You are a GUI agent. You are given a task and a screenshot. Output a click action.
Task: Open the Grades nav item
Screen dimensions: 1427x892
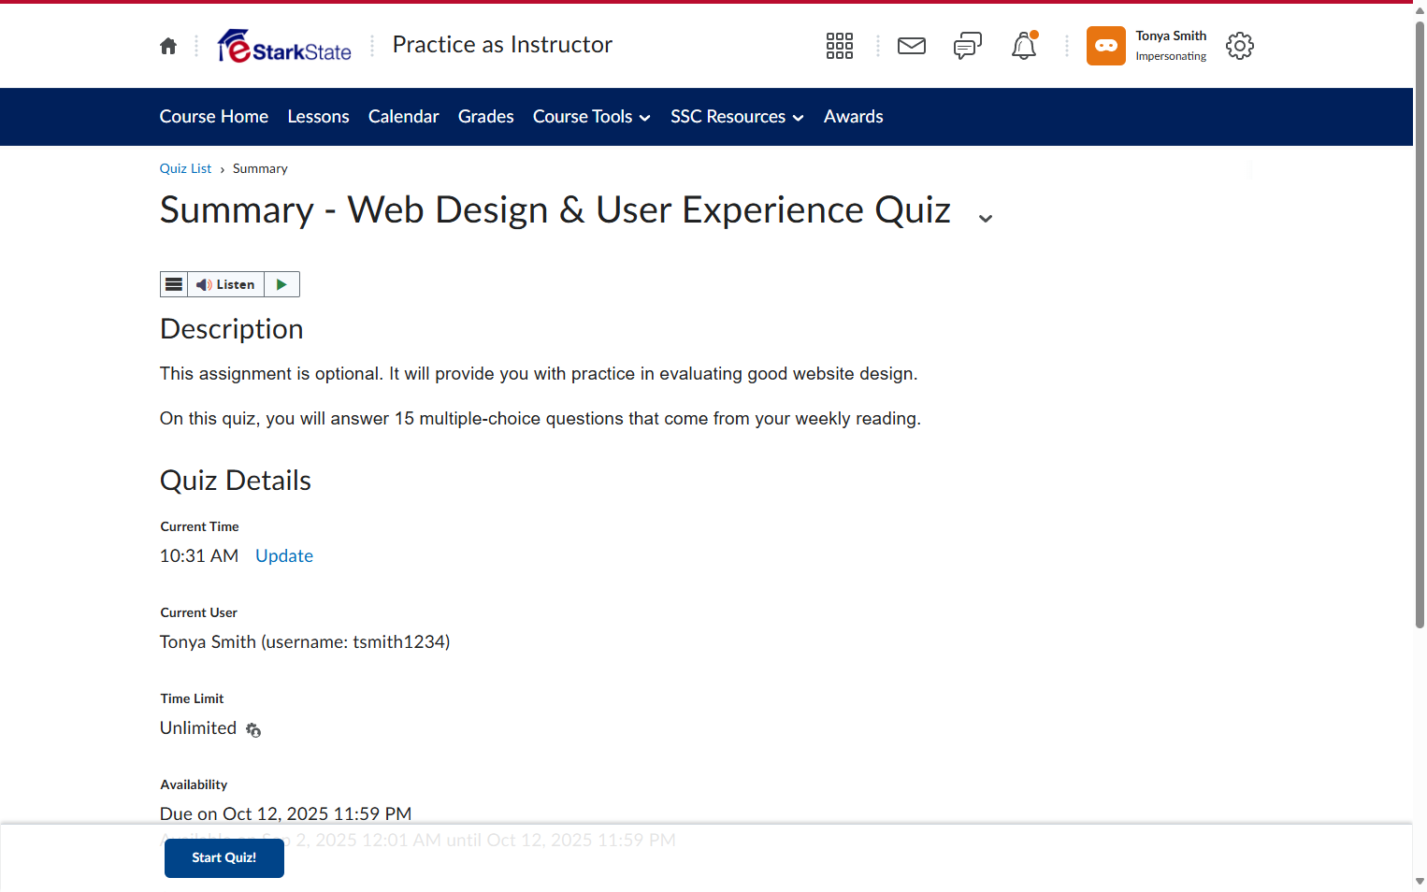(486, 117)
